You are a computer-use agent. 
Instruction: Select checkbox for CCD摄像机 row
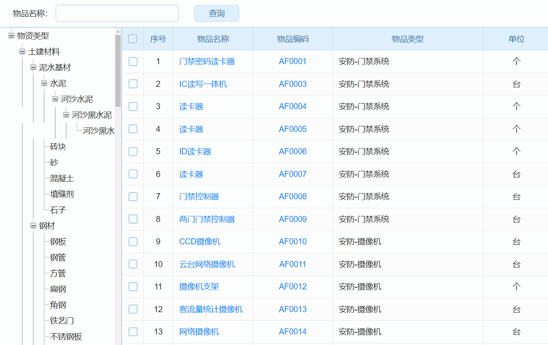[133, 241]
